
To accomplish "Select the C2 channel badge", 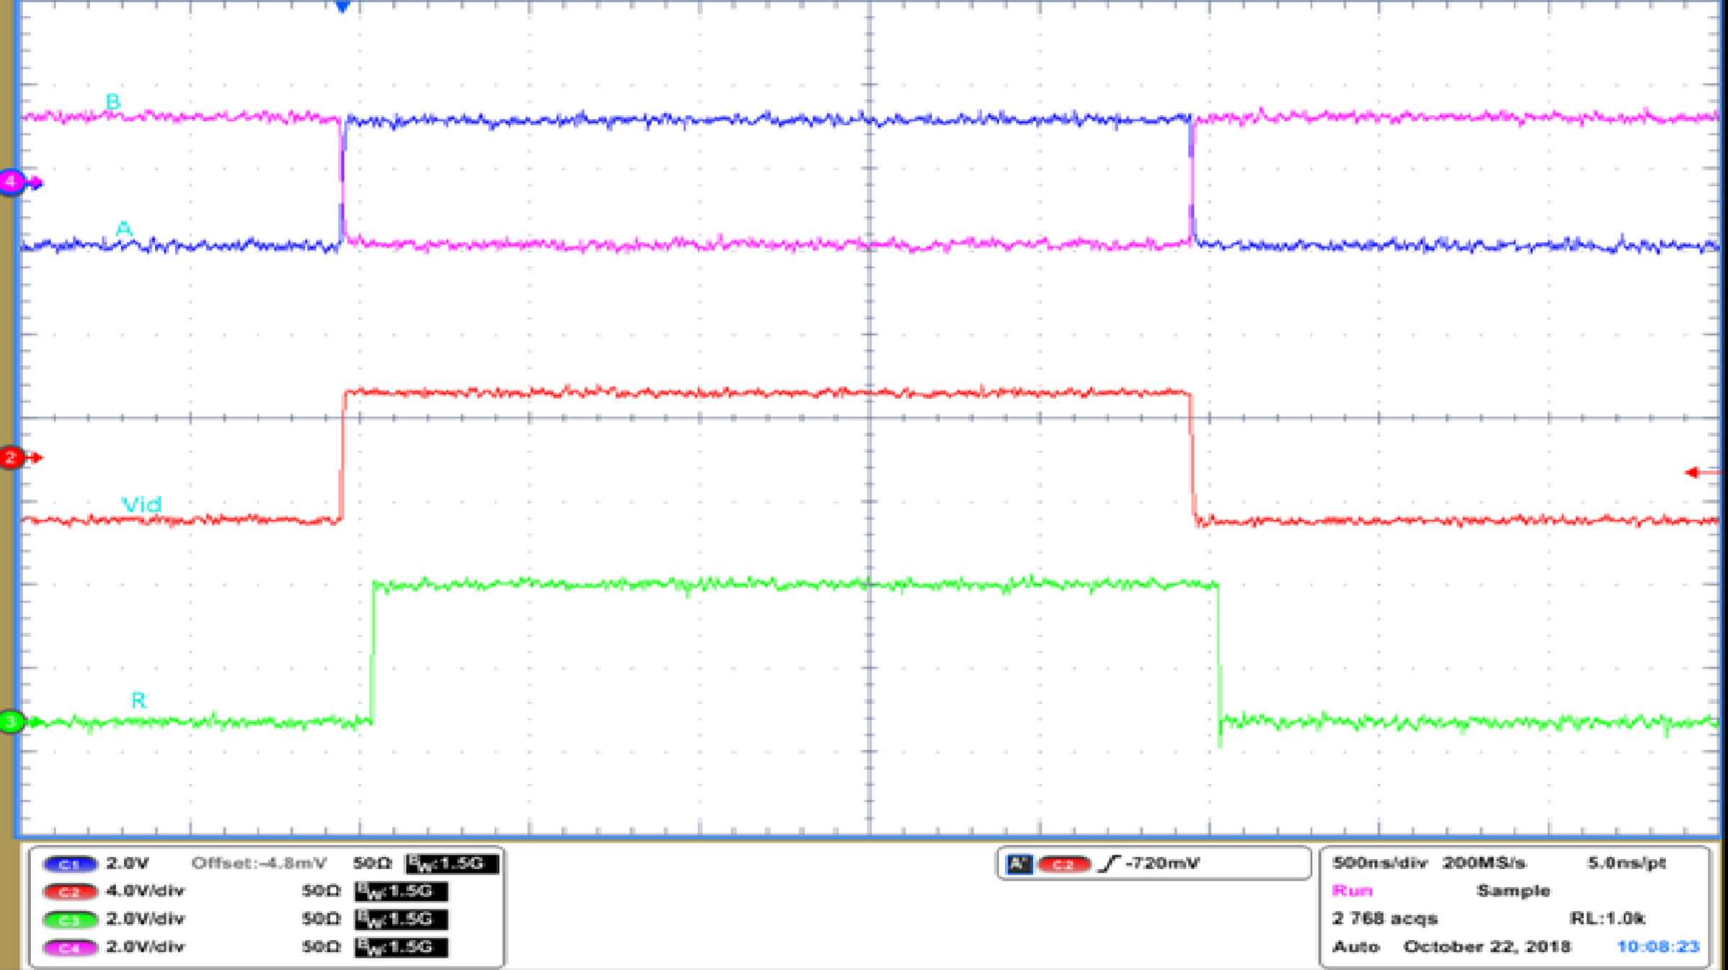I will click(x=69, y=891).
